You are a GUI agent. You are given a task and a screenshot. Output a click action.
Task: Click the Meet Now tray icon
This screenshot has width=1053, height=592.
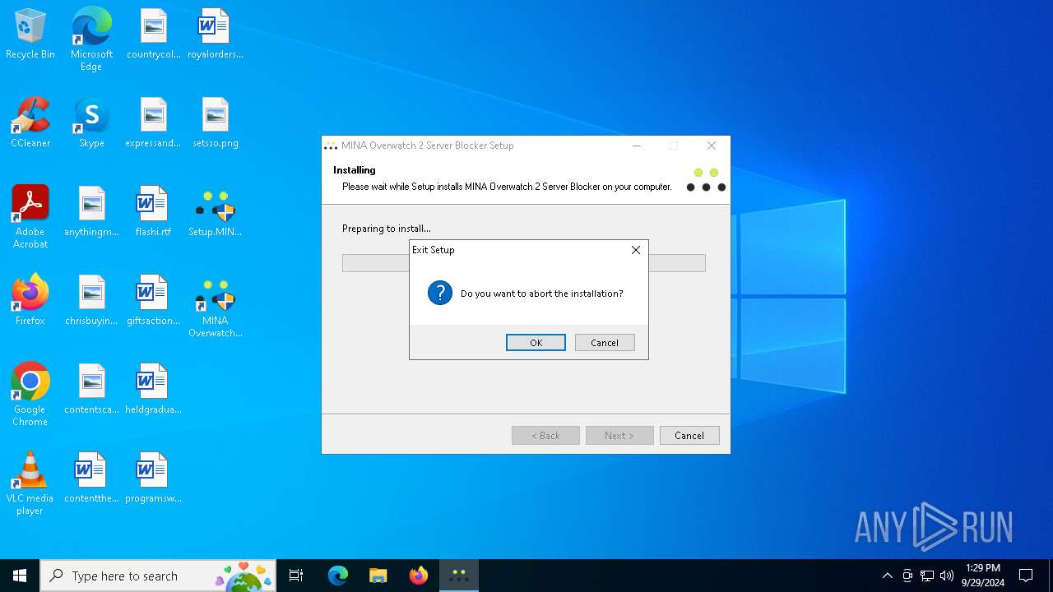[907, 576]
